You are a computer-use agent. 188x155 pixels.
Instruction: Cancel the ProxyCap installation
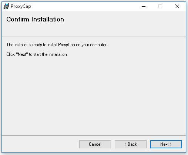coord(95,144)
